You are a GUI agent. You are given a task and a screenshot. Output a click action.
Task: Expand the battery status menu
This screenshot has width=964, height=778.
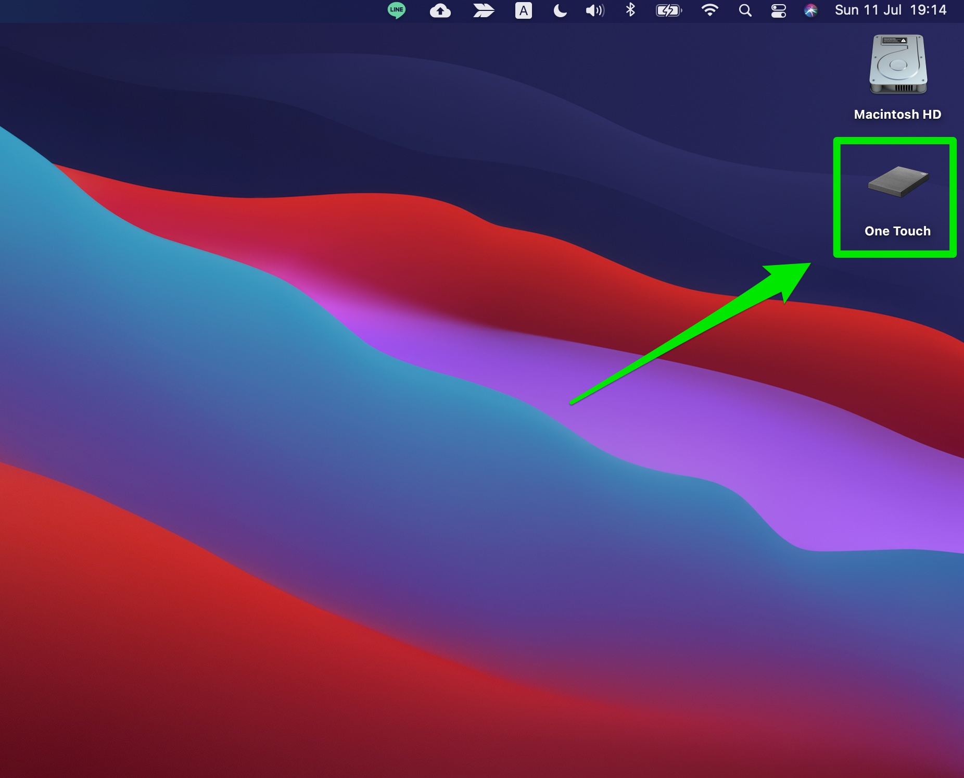pyautogui.click(x=668, y=10)
